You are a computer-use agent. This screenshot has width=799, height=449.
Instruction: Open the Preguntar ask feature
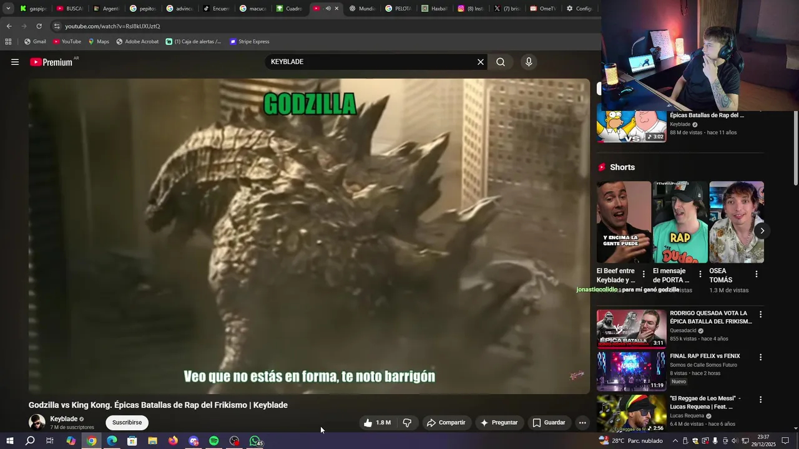(499, 423)
